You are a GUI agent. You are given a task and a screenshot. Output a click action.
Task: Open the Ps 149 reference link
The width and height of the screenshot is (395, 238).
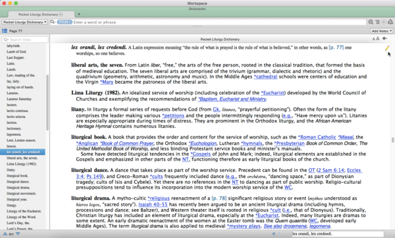[94, 176]
